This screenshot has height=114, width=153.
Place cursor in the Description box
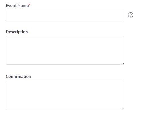(65, 50)
